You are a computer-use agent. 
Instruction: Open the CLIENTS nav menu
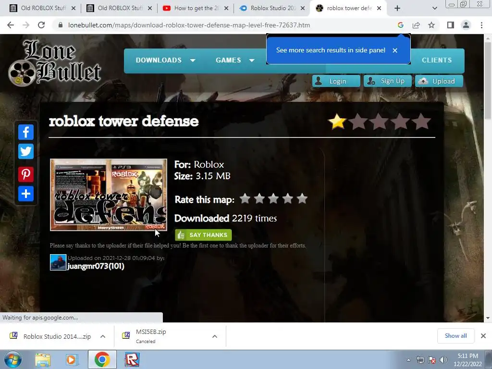click(437, 60)
